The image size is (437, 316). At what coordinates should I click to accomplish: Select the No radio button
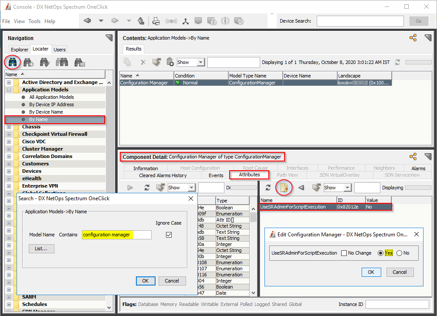(x=399, y=253)
